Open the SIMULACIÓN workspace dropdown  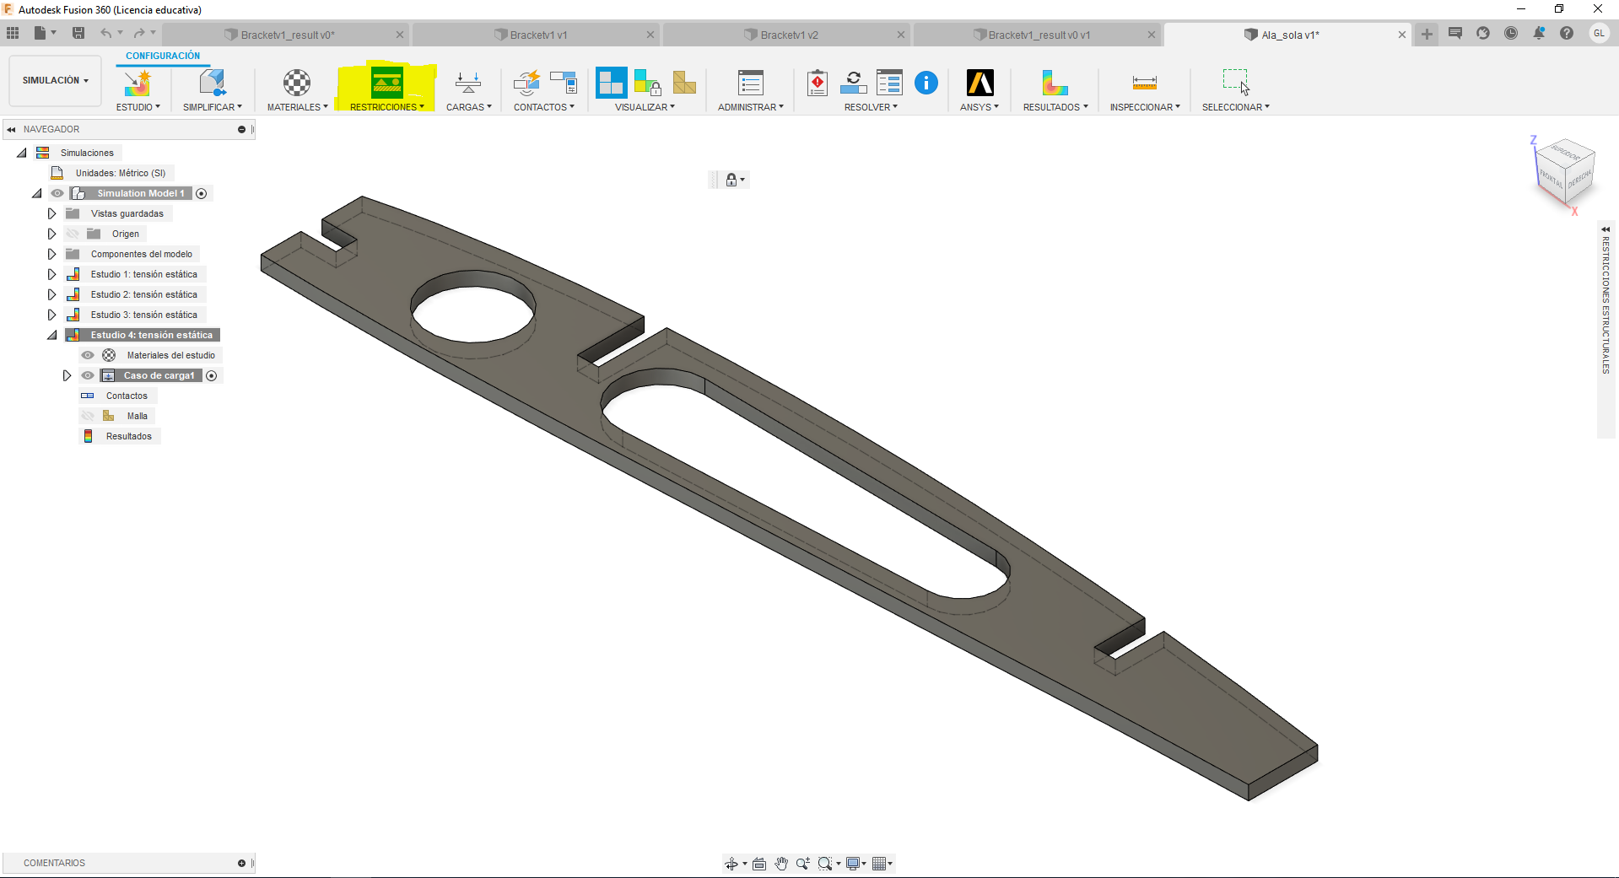click(55, 80)
